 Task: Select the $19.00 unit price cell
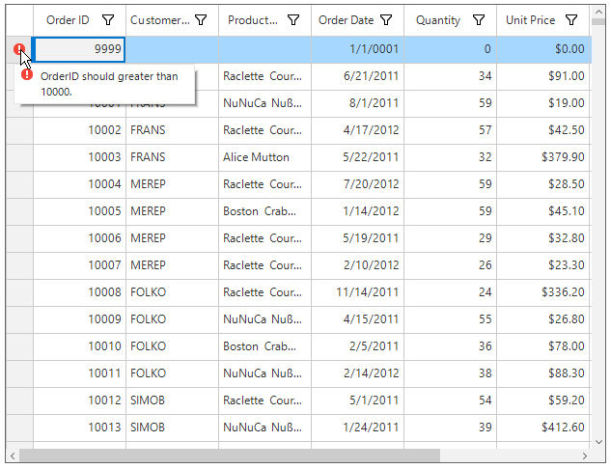pyautogui.click(x=543, y=103)
